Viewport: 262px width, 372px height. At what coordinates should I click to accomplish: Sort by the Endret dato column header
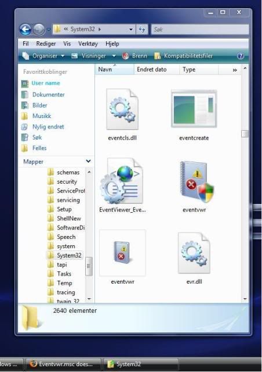click(x=157, y=70)
